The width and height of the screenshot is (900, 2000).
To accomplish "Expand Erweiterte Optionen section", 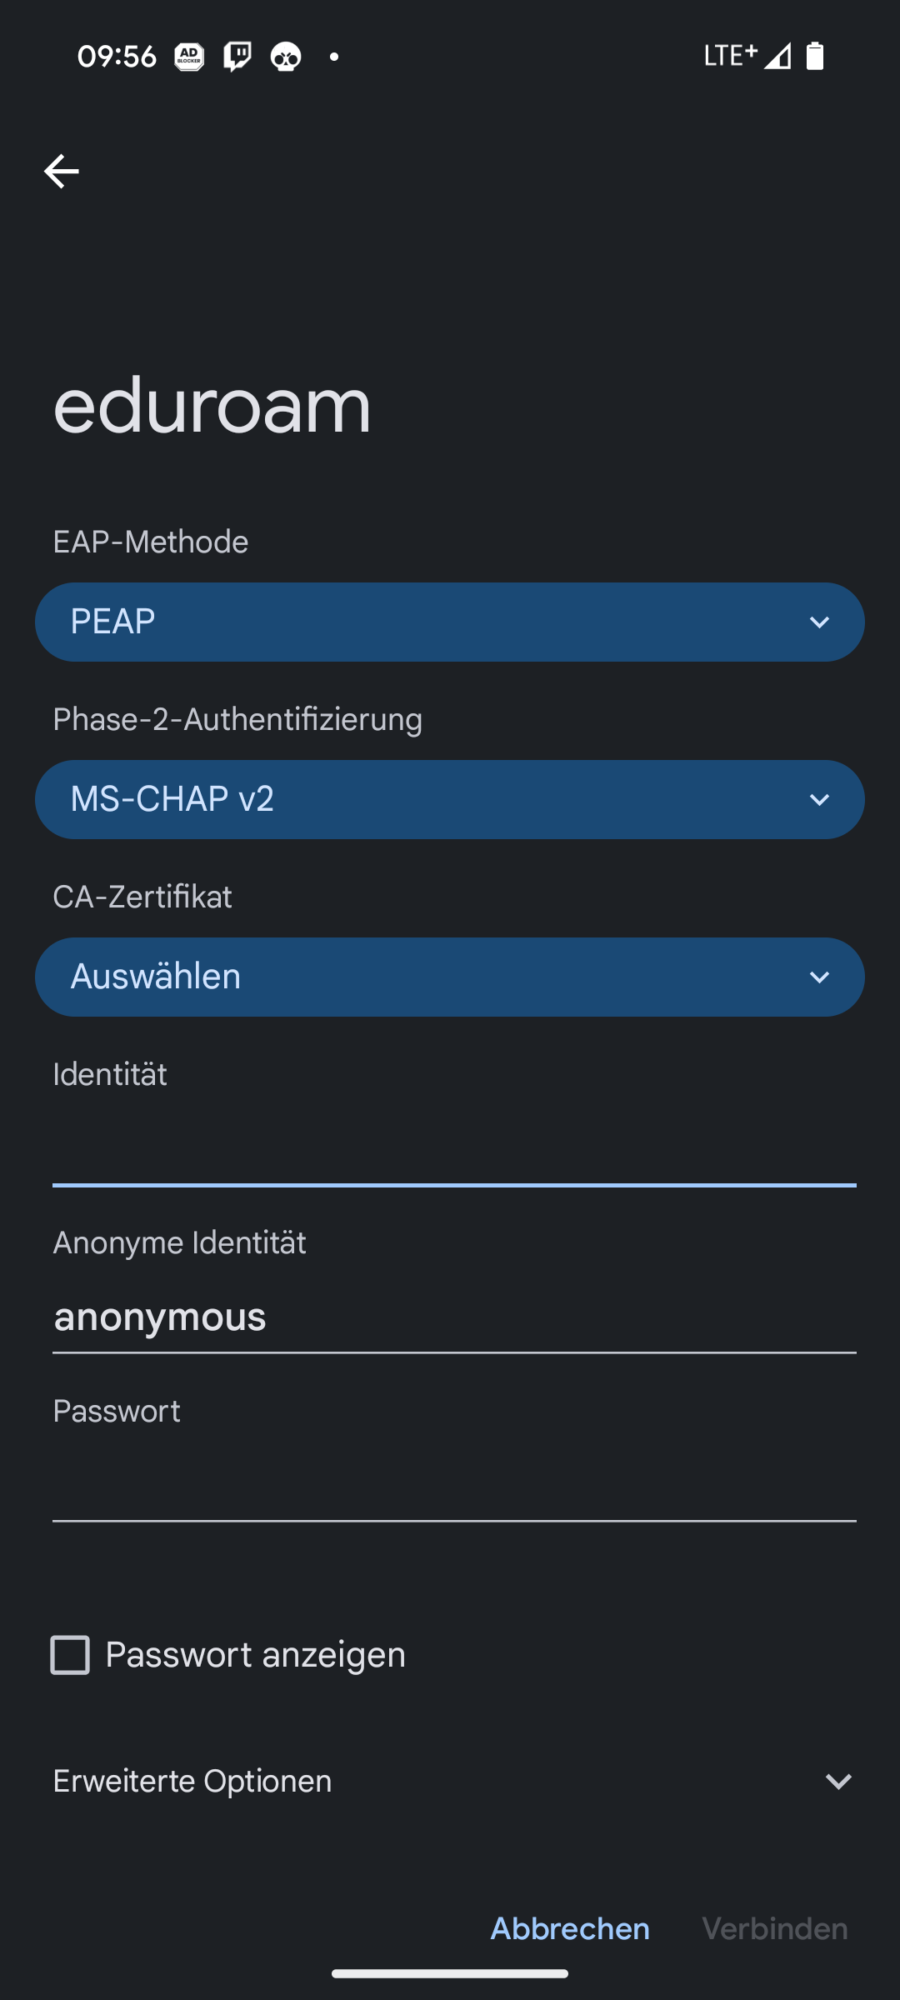I will 192,1781.
